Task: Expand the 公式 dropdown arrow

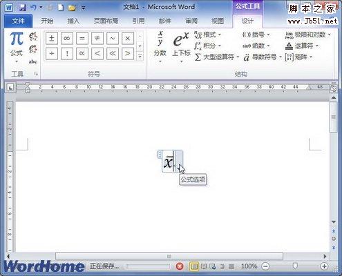Action: [x=17, y=61]
